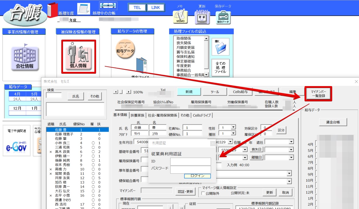359x209 pixels.
Task: Select 小林 良二 in employee list
Action: click(77, 143)
